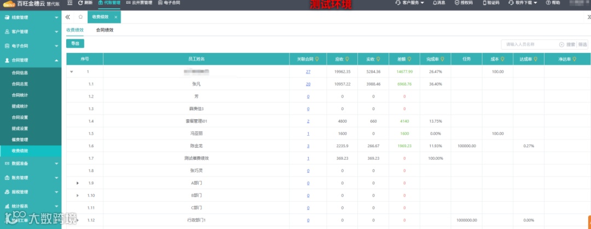Open the 消息 bell notifications

click(x=439, y=3)
